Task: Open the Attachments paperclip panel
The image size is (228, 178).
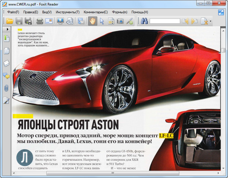Action: point(6,88)
